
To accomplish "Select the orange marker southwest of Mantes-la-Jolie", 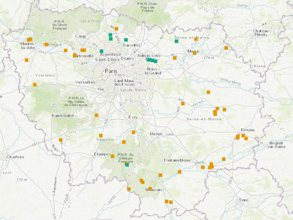I will pyautogui.click(x=26, y=60).
